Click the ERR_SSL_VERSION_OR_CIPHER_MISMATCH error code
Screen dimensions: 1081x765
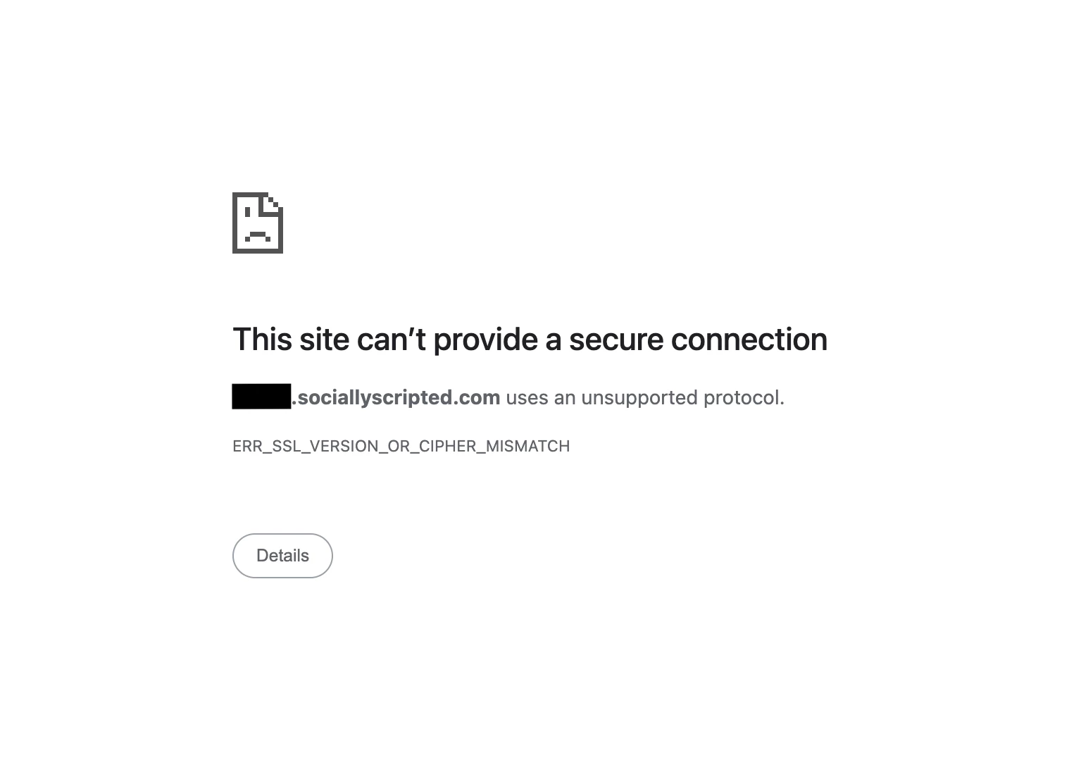coord(401,447)
